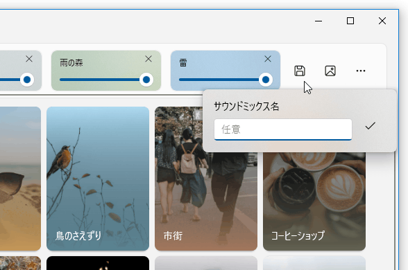
Task: Remove the 雷 sound chip
Action: point(268,59)
